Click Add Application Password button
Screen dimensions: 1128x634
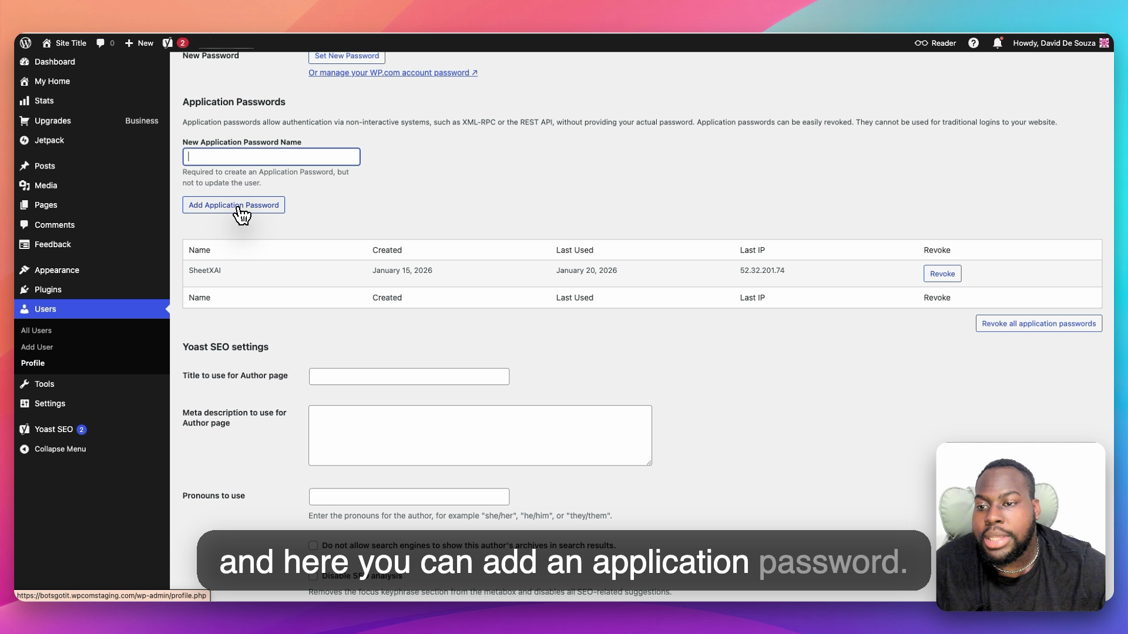click(x=233, y=205)
